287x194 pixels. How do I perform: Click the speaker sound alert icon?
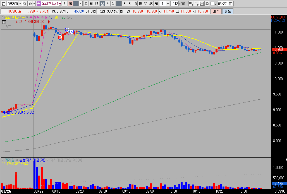[30, 3]
